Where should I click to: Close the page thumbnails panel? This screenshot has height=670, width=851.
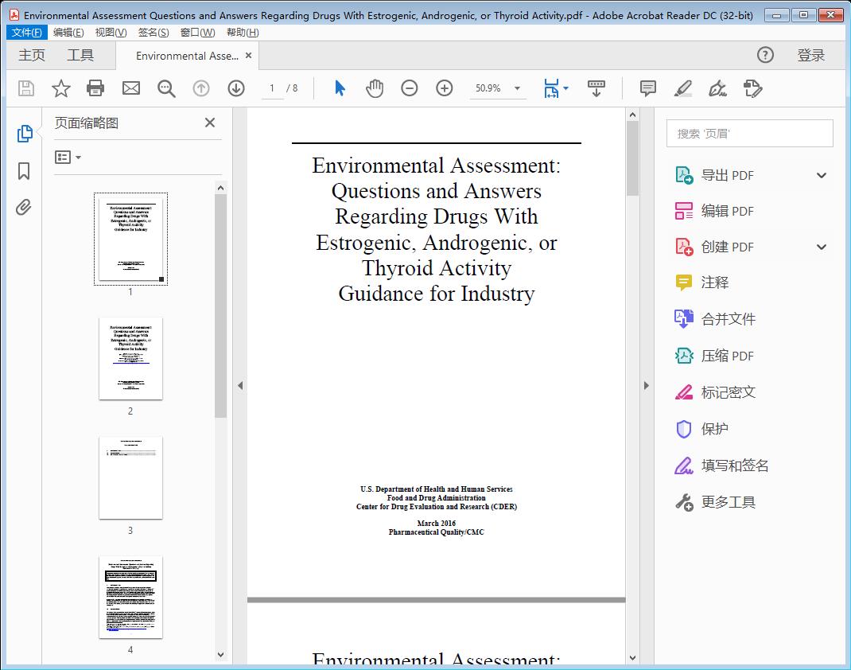tap(209, 123)
